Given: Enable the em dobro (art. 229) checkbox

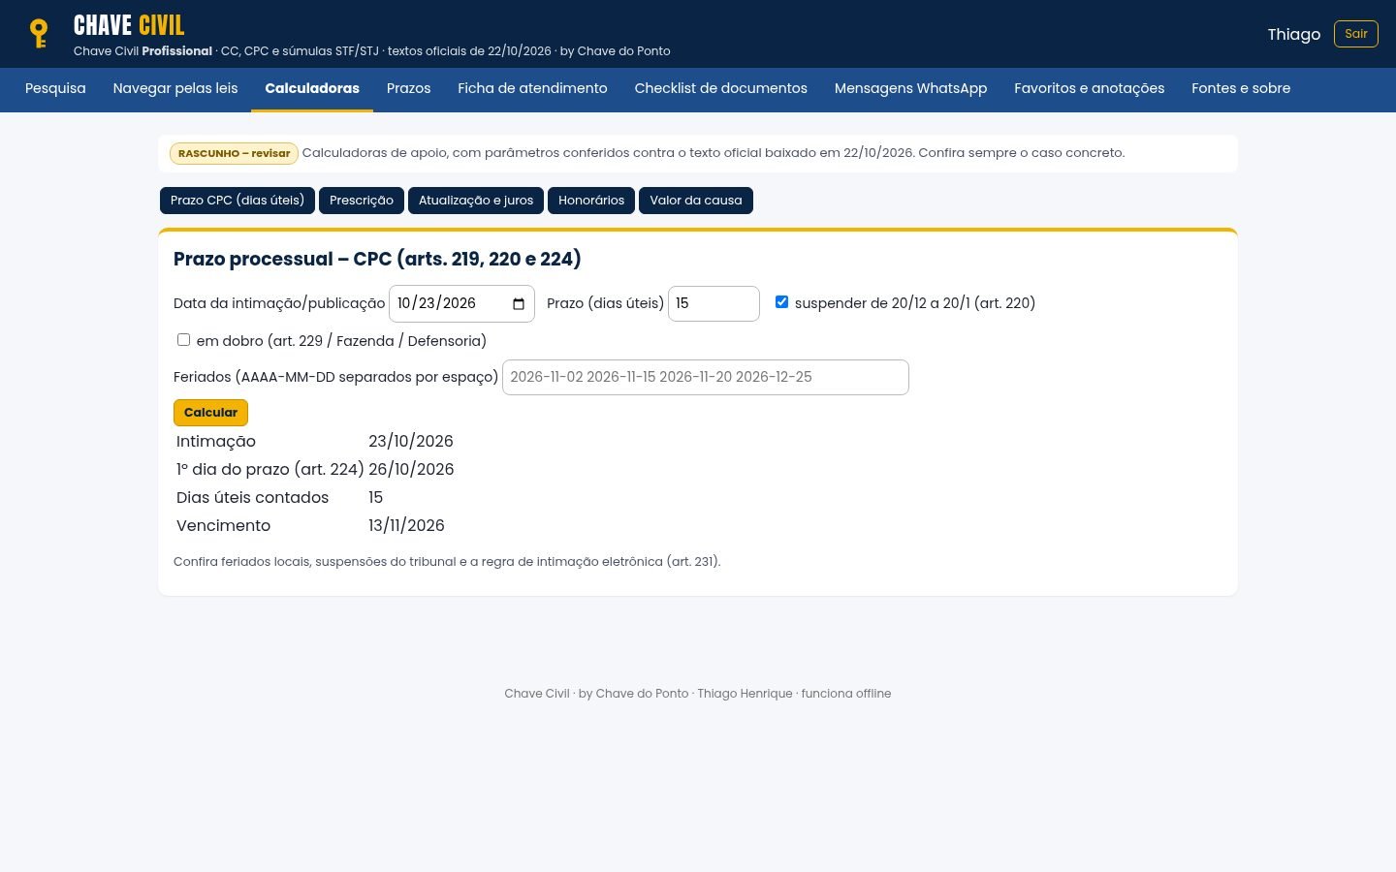Looking at the screenshot, I should pos(183,340).
